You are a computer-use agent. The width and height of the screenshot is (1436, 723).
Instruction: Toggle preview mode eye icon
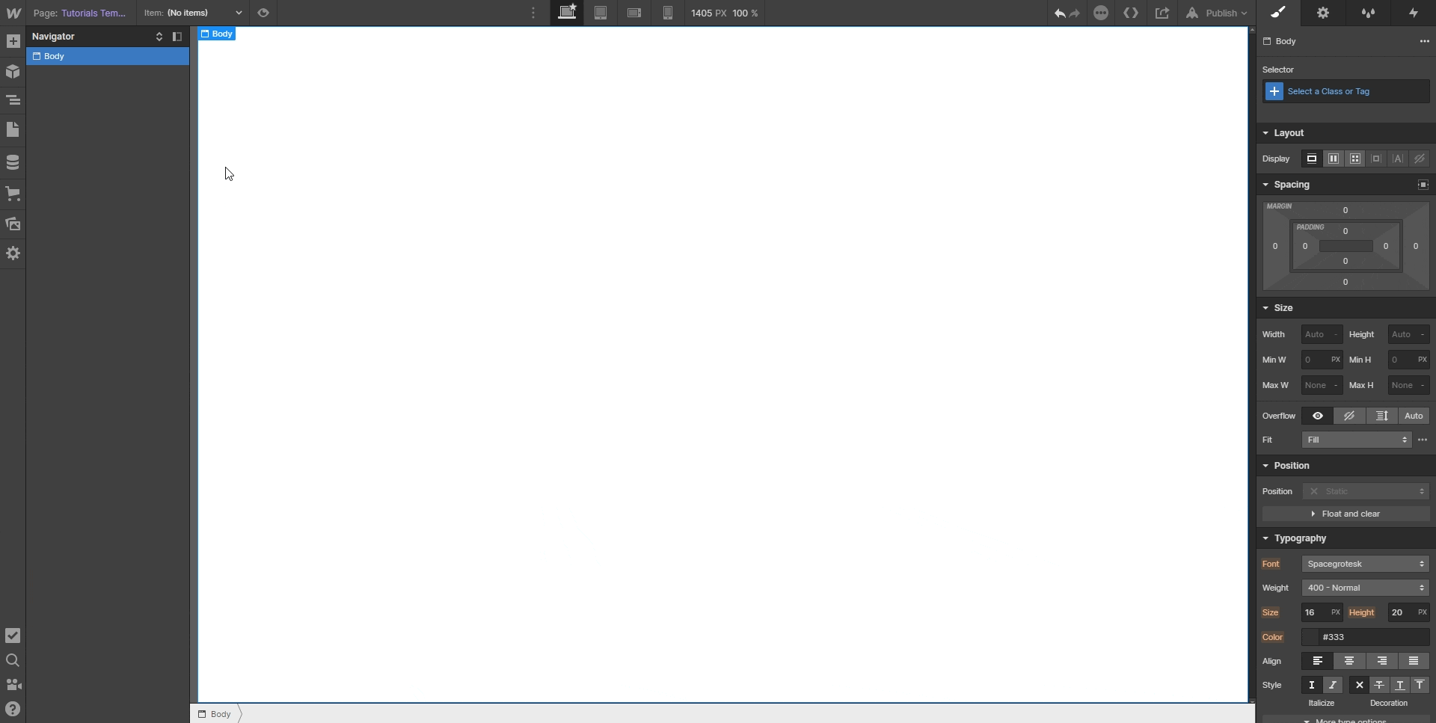(263, 13)
